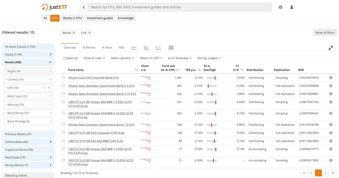Screen dimensions: 339x178
Task: Expand the Equity (1144) asset class
Action: (x=28, y=55)
